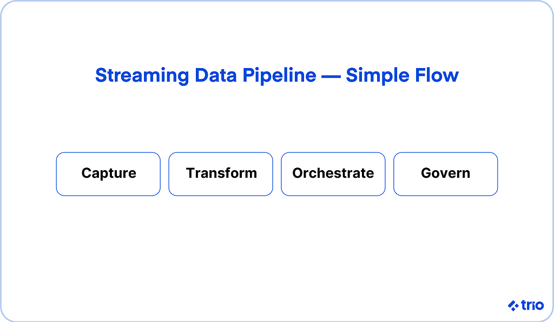Click the Orchestrate label text
The width and height of the screenshot is (554, 322).
(x=333, y=173)
